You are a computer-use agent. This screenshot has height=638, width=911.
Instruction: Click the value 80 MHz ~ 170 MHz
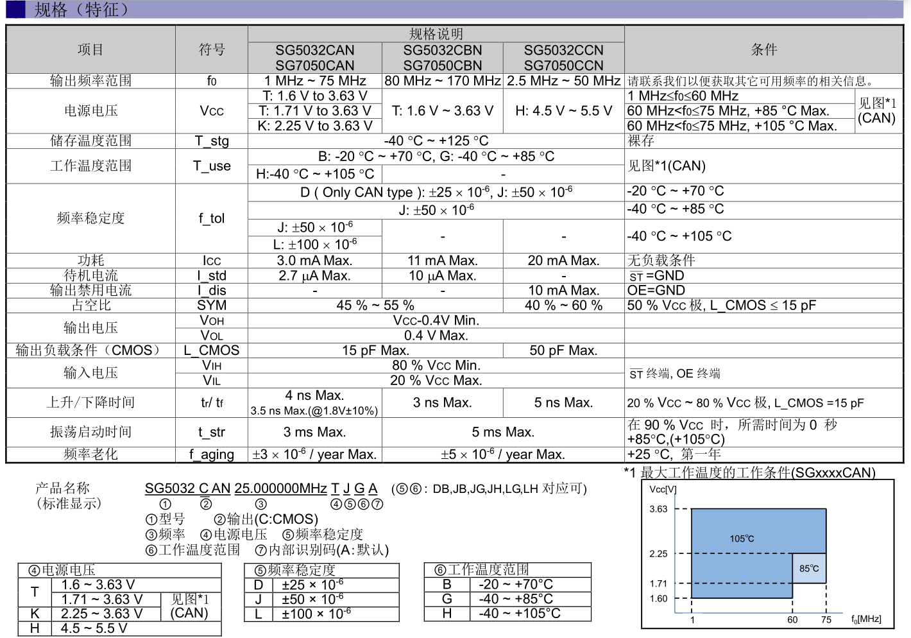[x=443, y=81]
